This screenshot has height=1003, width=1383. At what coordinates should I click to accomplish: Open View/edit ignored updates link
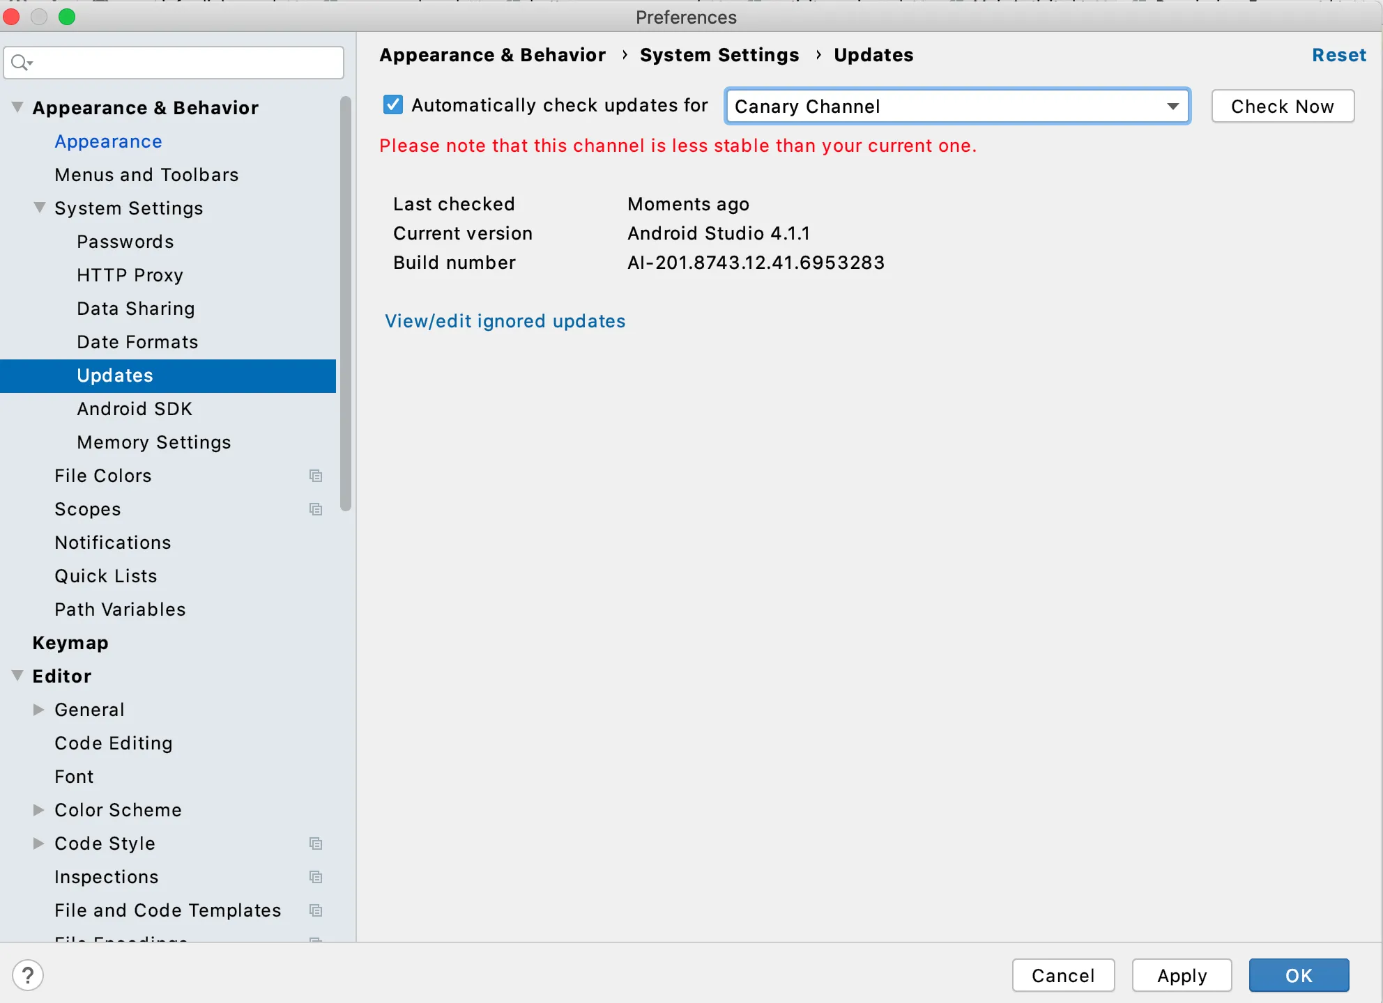tap(505, 321)
